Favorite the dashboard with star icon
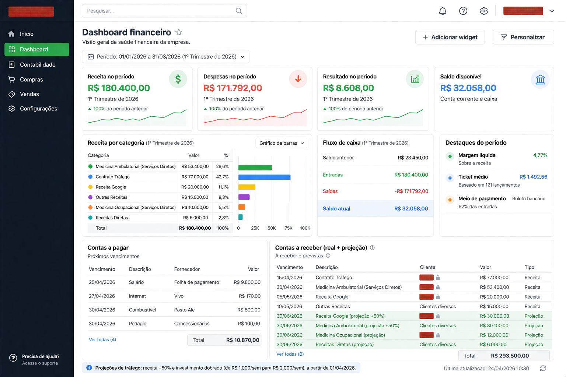This screenshot has width=566, height=377. pyautogui.click(x=179, y=32)
